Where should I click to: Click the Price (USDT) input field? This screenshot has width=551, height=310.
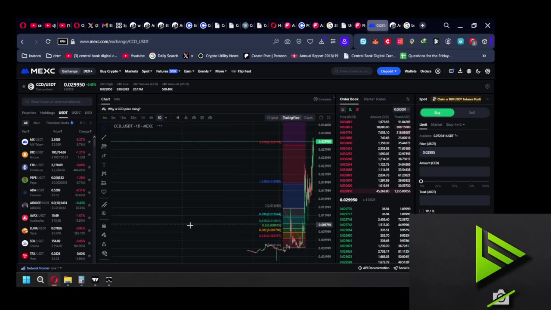click(x=455, y=152)
